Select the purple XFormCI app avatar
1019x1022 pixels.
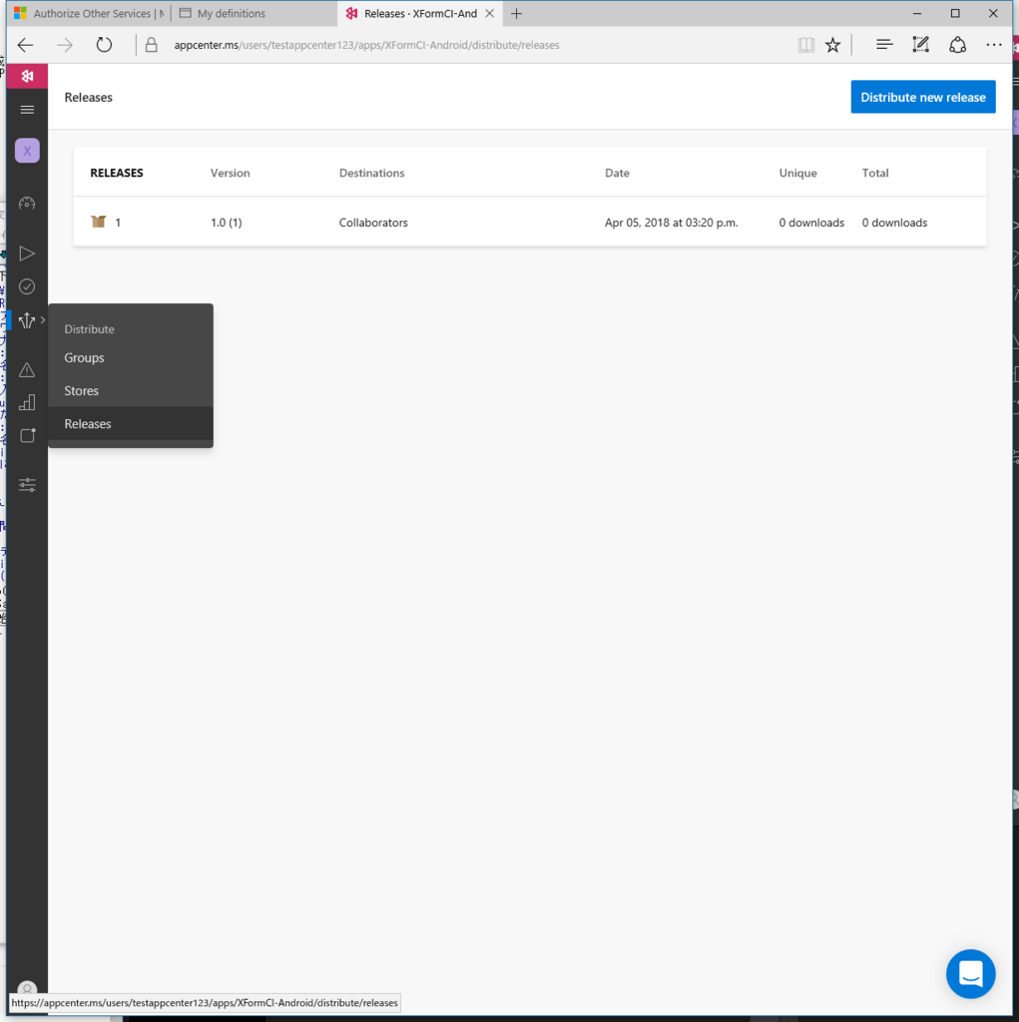pyautogui.click(x=27, y=150)
